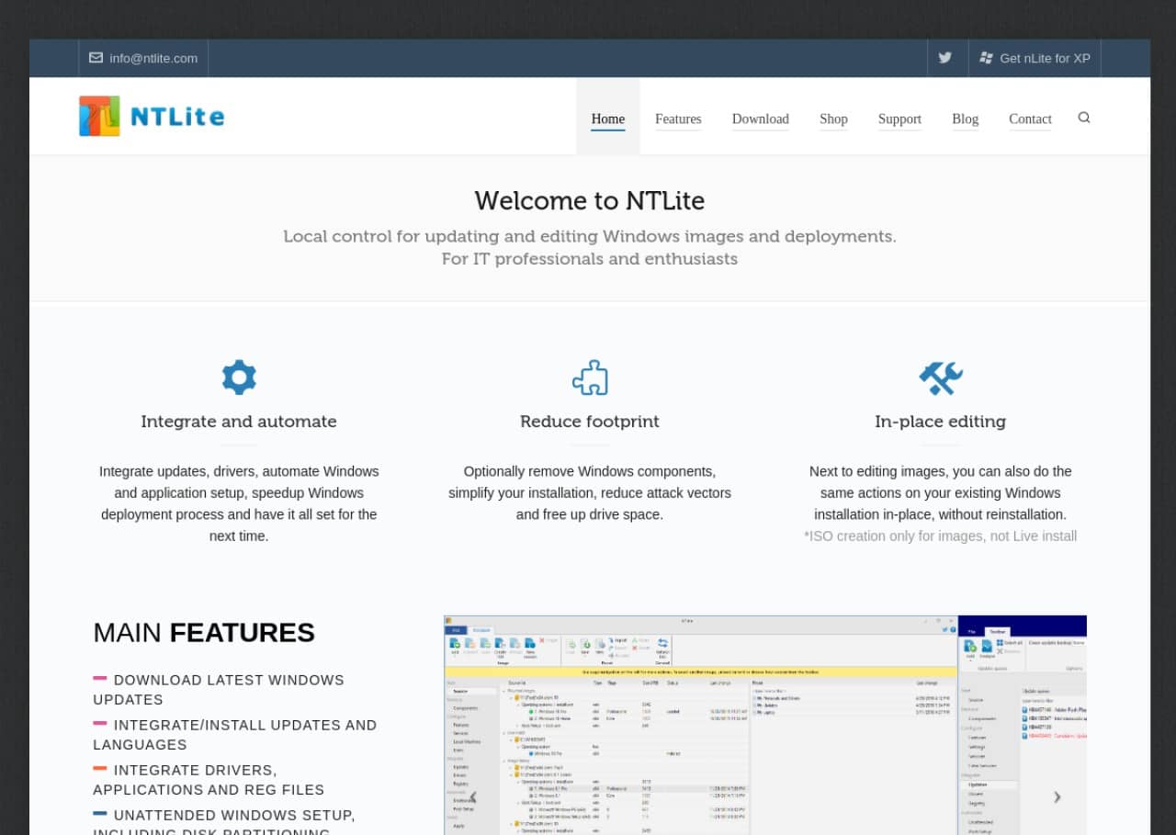Click the ISO creation note text
Image resolution: width=1176 pixels, height=835 pixels.
pyautogui.click(x=941, y=536)
